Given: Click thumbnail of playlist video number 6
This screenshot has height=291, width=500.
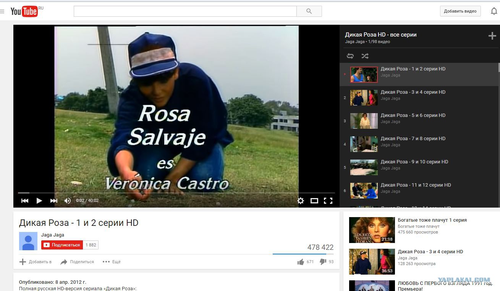Looking at the screenshot, I should point(364,191).
